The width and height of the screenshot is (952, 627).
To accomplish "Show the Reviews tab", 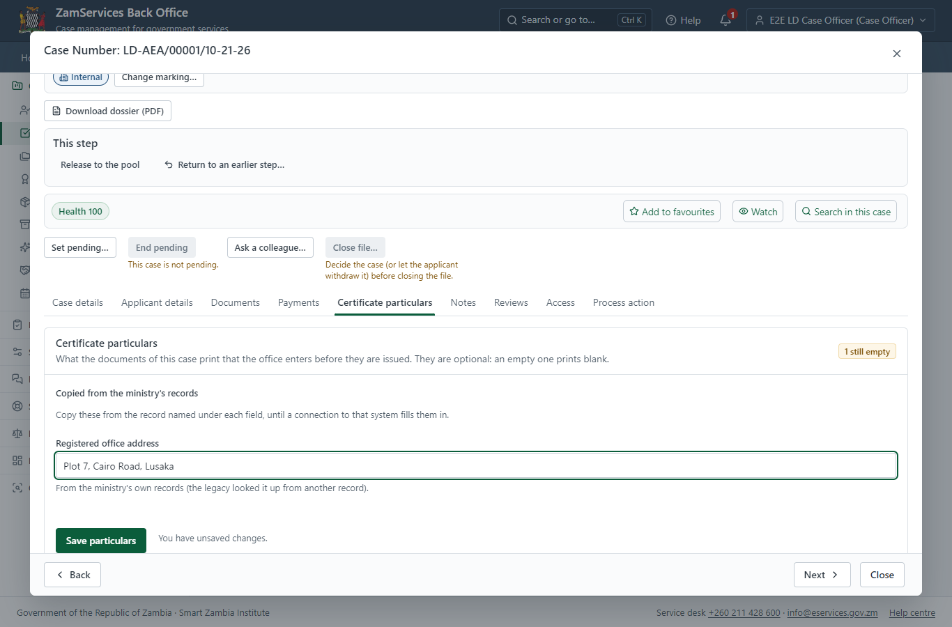I will pos(511,302).
